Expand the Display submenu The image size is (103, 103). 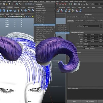point(45,15)
